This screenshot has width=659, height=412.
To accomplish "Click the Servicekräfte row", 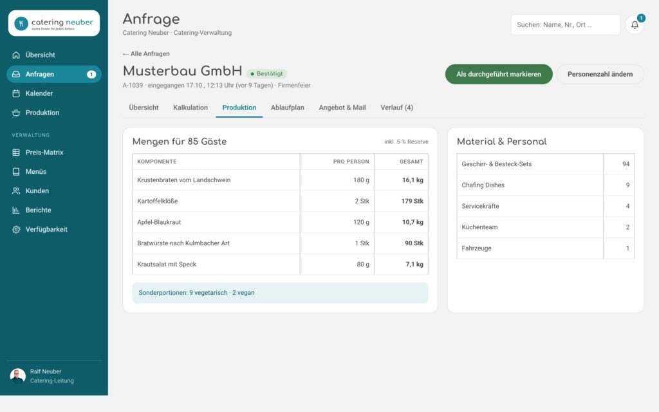I will 546,207.
